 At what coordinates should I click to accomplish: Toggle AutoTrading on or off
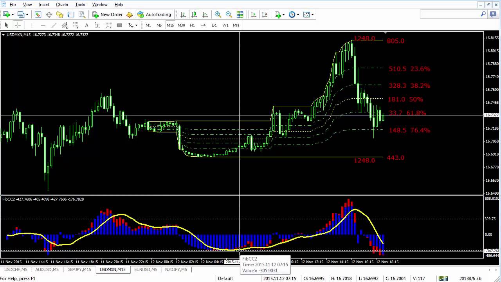(x=154, y=14)
